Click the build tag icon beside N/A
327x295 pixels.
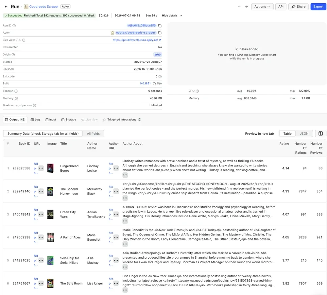tap(154, 84)
